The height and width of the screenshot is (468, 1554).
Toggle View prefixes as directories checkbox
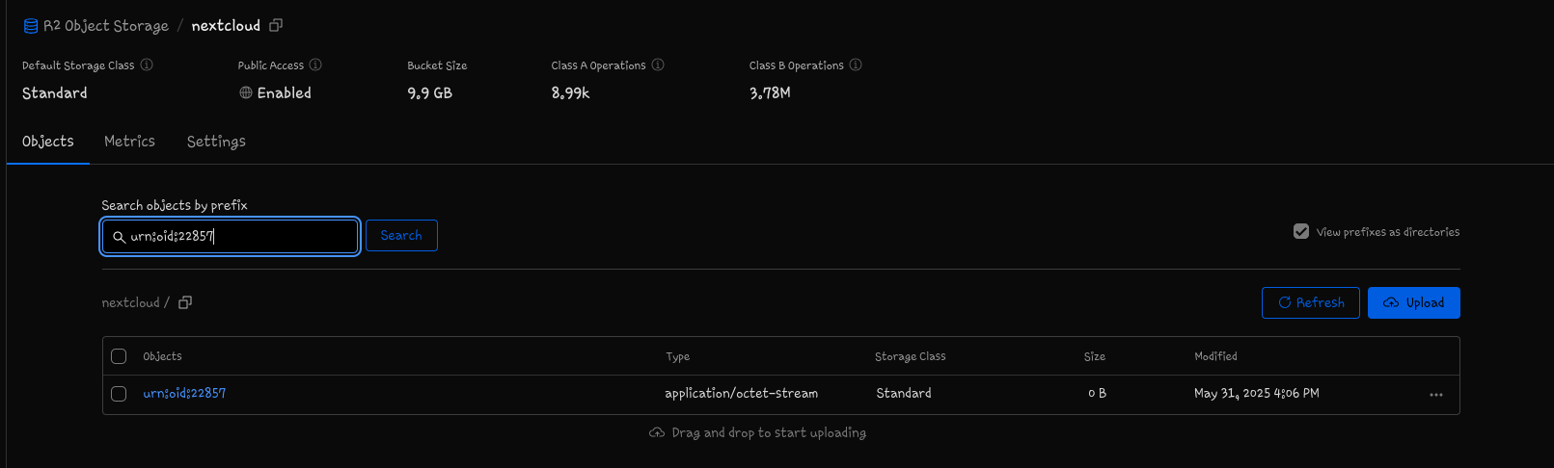(x=1301, y=231)
